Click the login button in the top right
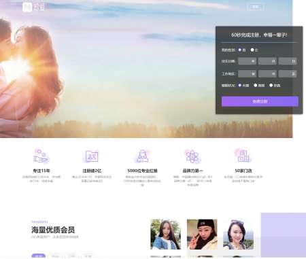Viewport: 306px width, 259px height. point(256,7)
